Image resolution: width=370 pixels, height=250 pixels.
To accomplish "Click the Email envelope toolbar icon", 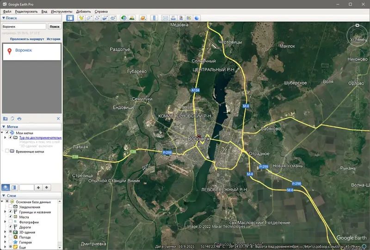I will pyautogui.click(x=165, y=18).
